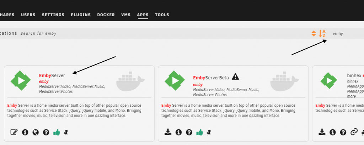Pin the EmbyServer app
This screenshot has height=145, width=364.
tap(66, 132)
